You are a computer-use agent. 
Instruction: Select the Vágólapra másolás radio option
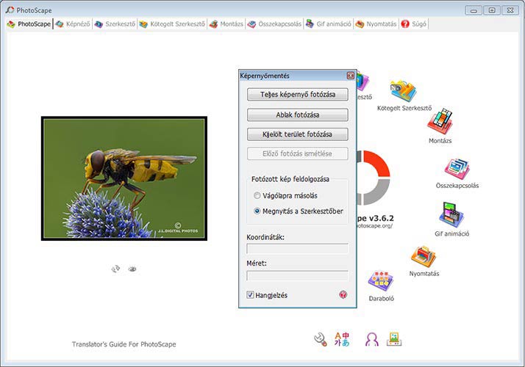point(257,196)
